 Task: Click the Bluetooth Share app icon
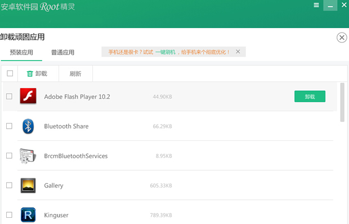(28, 126)
